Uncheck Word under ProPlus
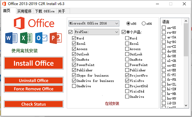This screenshot has width=192, height=117. click(74, 38)
